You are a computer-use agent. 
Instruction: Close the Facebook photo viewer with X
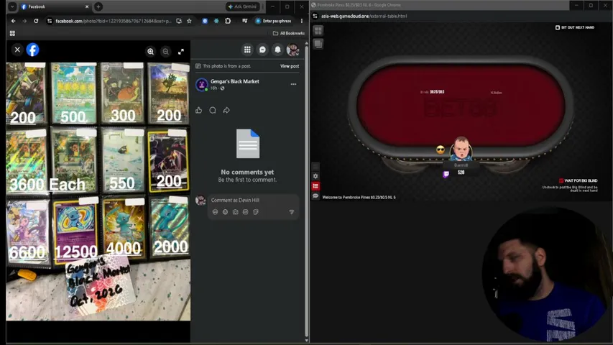[x=17, y=50]
